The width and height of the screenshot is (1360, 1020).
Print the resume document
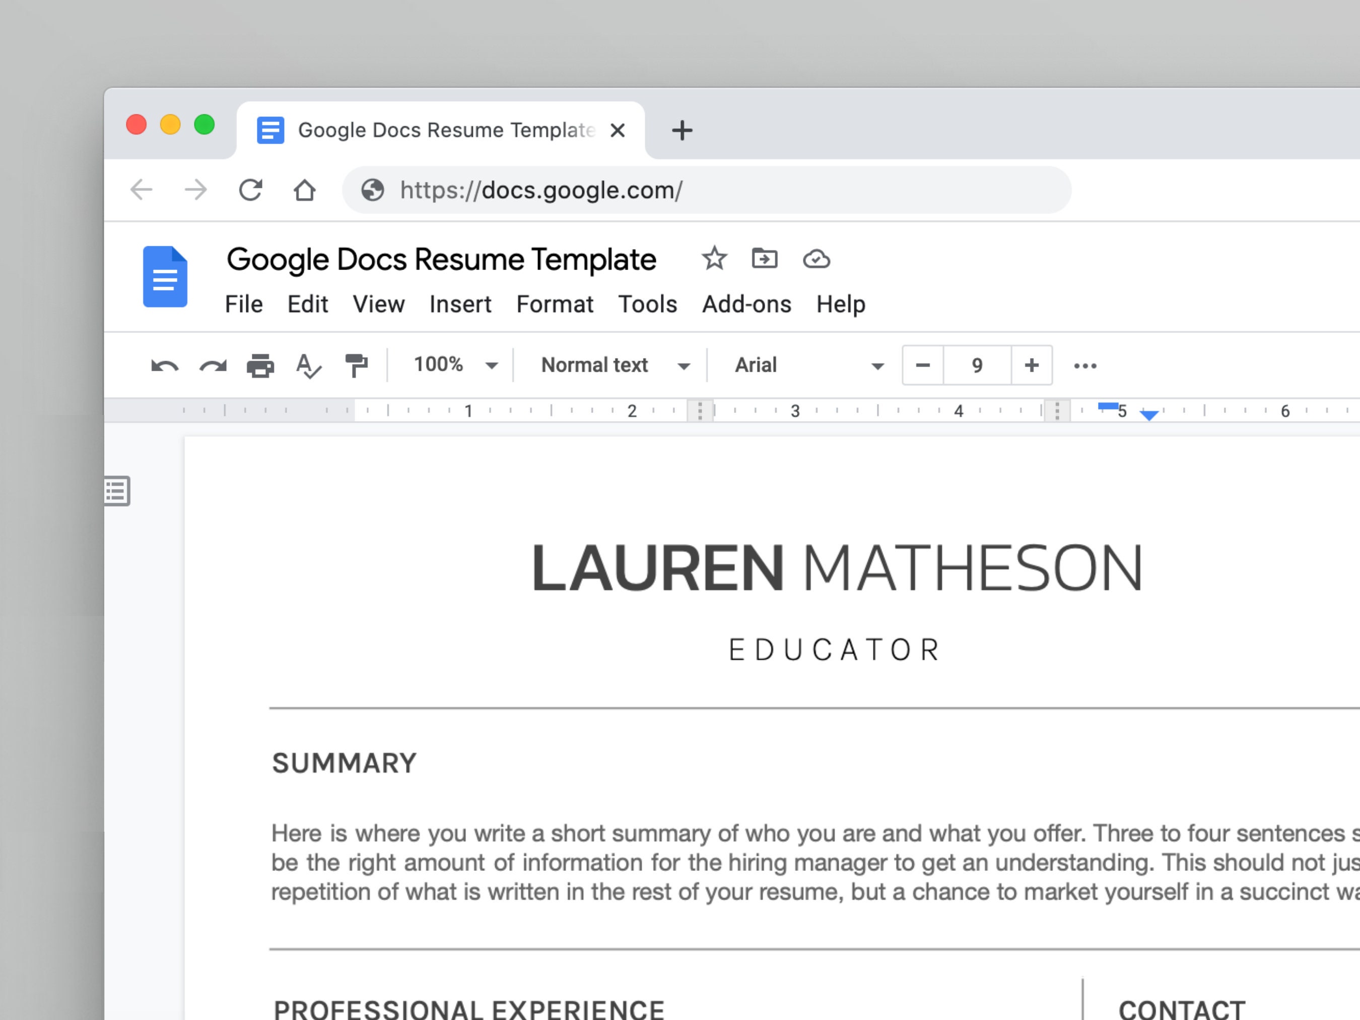260,365
